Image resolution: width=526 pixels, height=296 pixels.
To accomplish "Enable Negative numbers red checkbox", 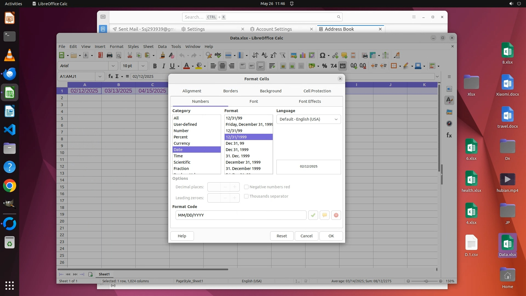I will pos(246,187).
